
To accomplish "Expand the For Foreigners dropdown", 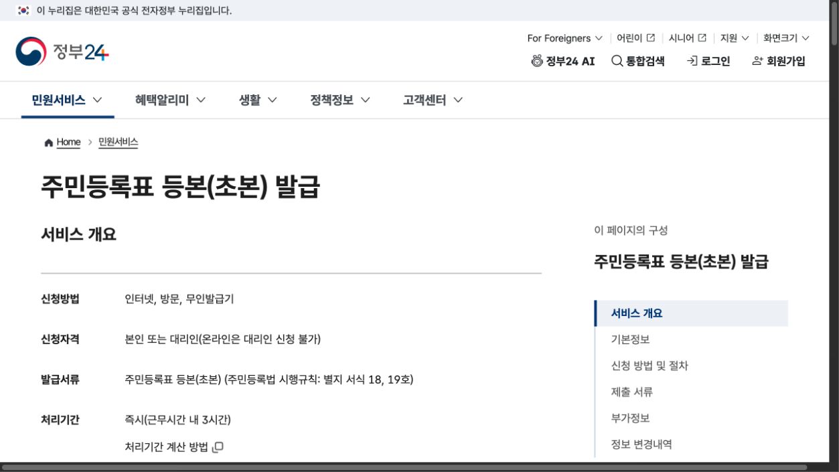I will click(x=564, y=38).
